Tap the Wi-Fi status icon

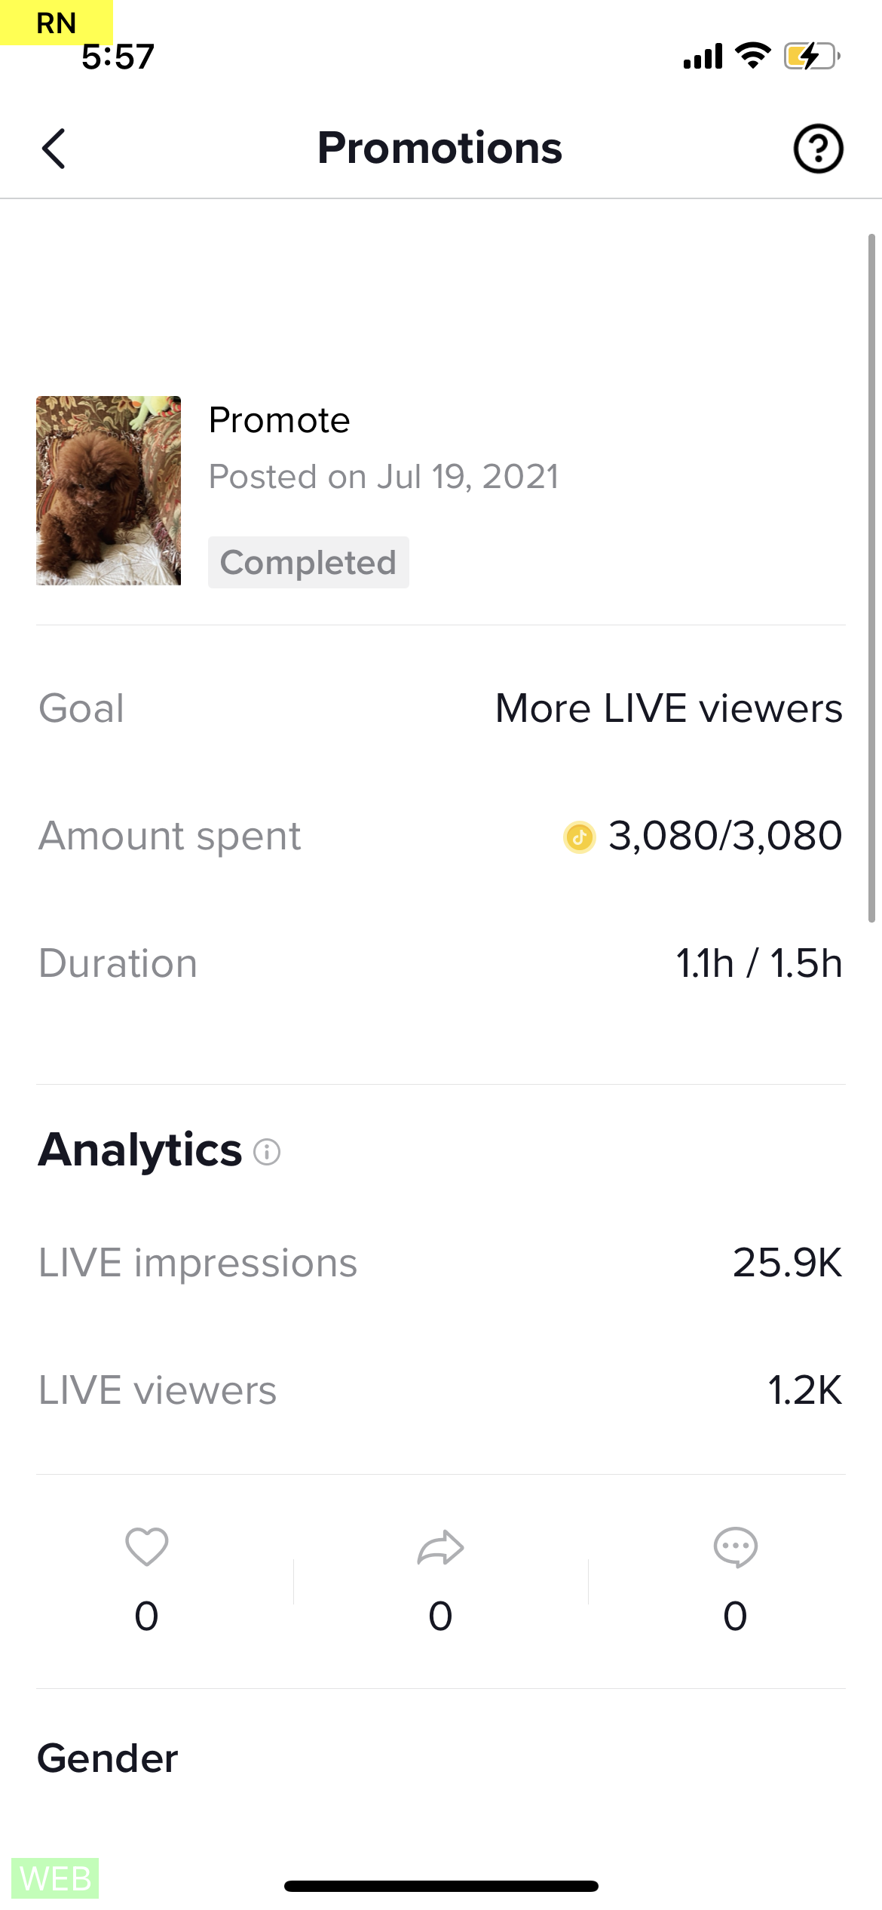click(x=752, y=56)
